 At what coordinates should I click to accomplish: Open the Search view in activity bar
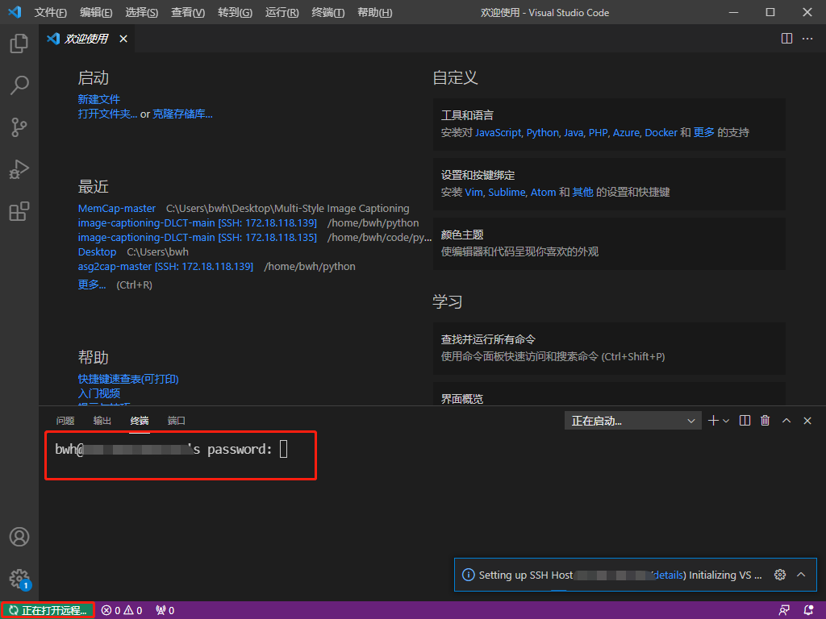click(x=19, y=85)
